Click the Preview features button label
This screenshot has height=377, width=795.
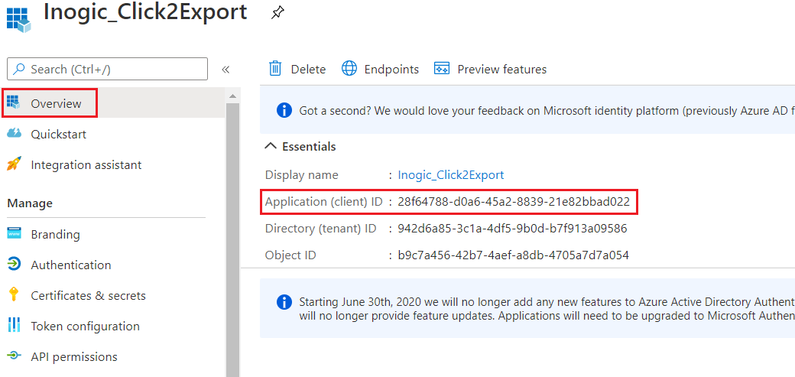pyautogui.click(x=502, y=69)
